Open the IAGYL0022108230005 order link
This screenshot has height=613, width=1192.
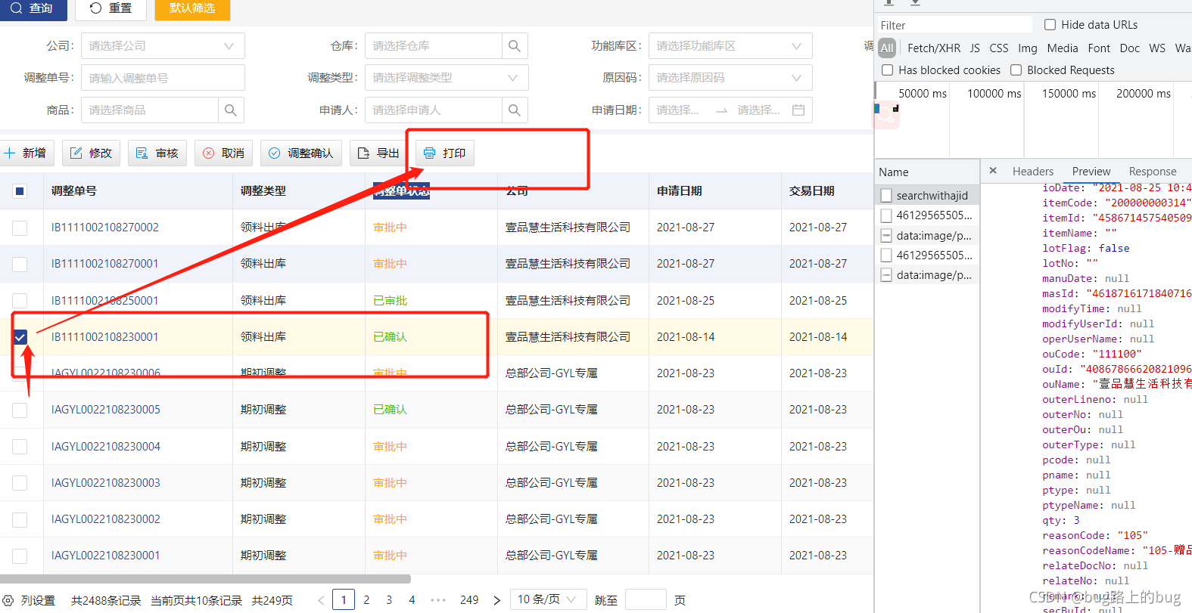(x=106, y=410)
